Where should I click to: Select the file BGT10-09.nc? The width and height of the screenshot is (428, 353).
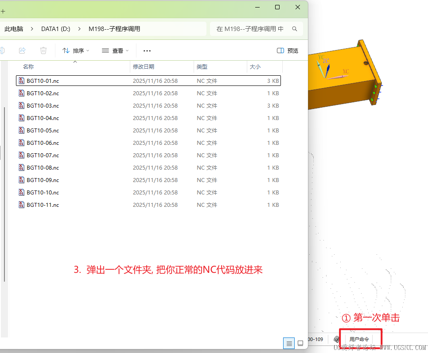[148, 180]
